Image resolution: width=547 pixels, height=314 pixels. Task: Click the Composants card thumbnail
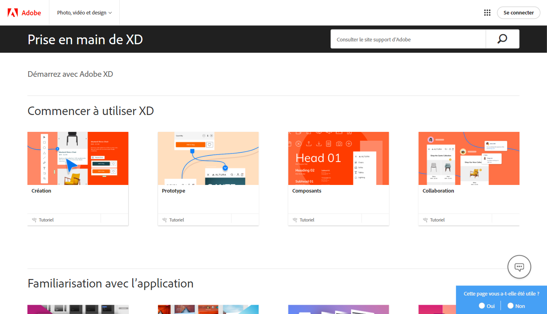pos(339,158)
